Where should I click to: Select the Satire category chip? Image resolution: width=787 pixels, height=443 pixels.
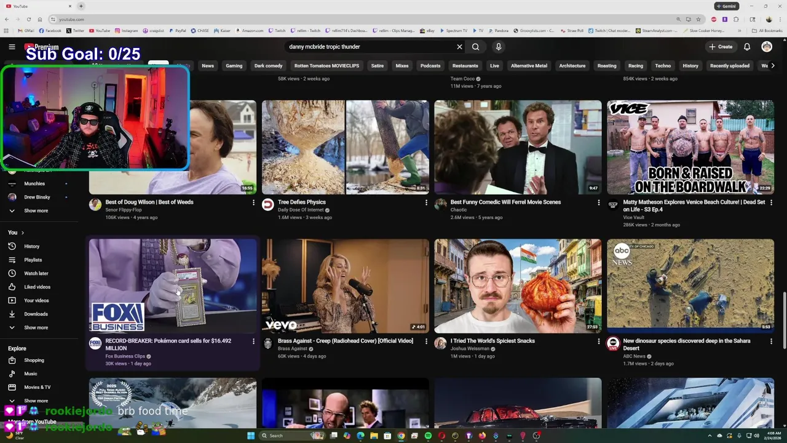(378, 66)
